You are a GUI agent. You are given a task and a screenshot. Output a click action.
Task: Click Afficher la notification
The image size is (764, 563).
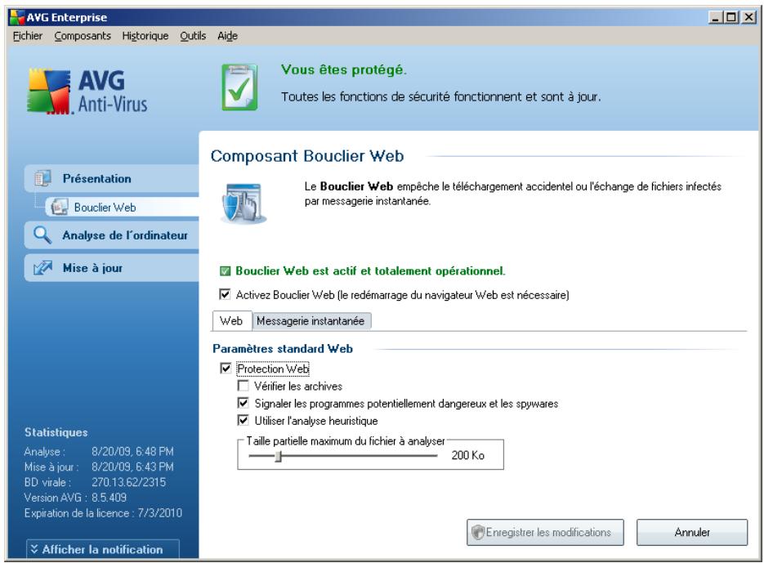[x=103, y=549]
